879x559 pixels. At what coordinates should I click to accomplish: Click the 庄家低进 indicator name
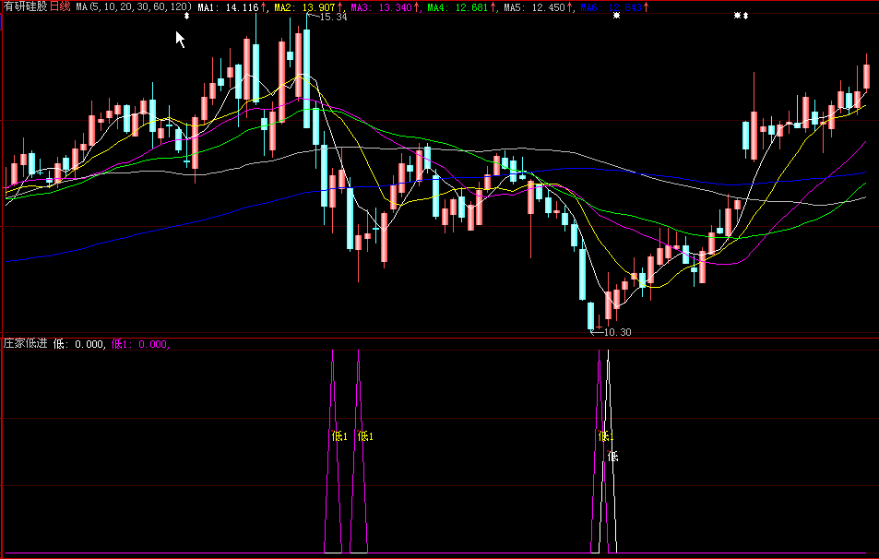pyautogui.click(x=25, y=344)
